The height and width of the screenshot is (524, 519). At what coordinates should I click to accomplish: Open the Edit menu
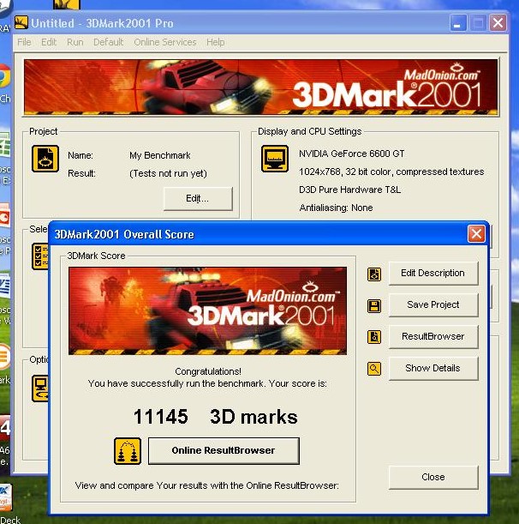point(49,42)
